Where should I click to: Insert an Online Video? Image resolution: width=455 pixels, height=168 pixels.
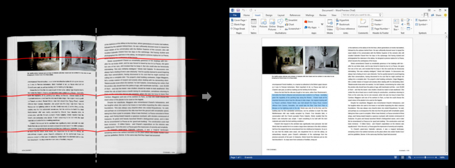coord(330,24)
